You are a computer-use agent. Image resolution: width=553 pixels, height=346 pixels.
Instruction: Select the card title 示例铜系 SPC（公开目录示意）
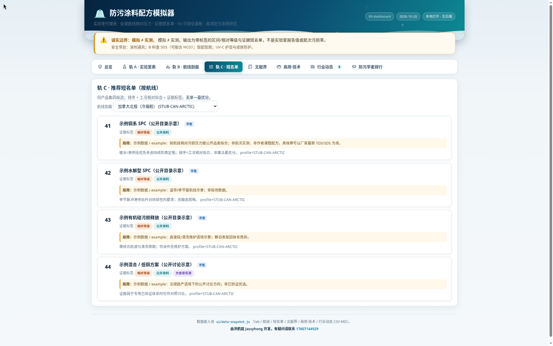pyautogui.click(x=149, y=124)
